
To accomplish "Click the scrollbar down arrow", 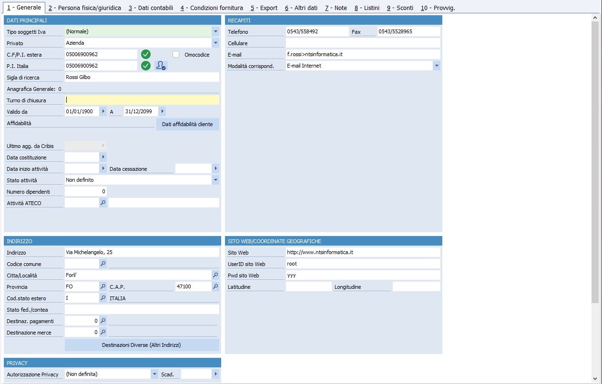I will pyautogui.click(x=595, y=379).
